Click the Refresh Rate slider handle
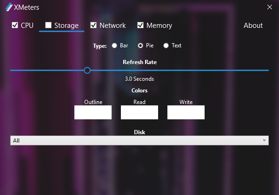Image resolution: width=279 pixels, height=195 pixels. (x=87, y=70)
